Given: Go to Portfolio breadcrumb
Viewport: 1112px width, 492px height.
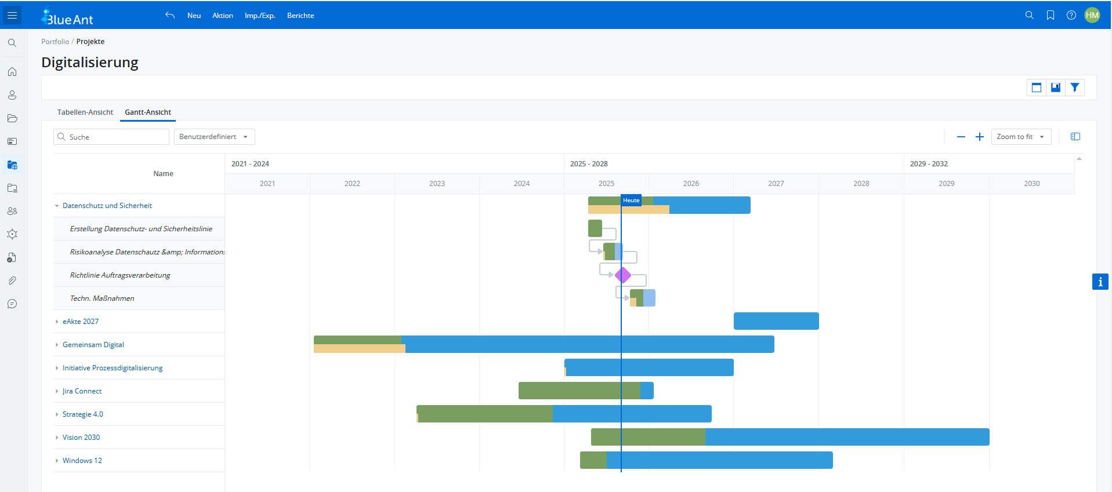Looking at the screenshot, I should coord(55,42).
